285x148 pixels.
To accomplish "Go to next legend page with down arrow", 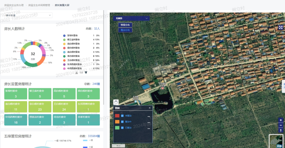I will [x=86, y=73].
